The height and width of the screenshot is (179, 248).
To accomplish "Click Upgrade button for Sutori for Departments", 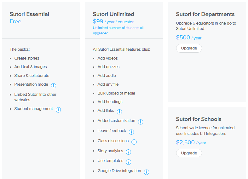I will (x=189, y=48).
